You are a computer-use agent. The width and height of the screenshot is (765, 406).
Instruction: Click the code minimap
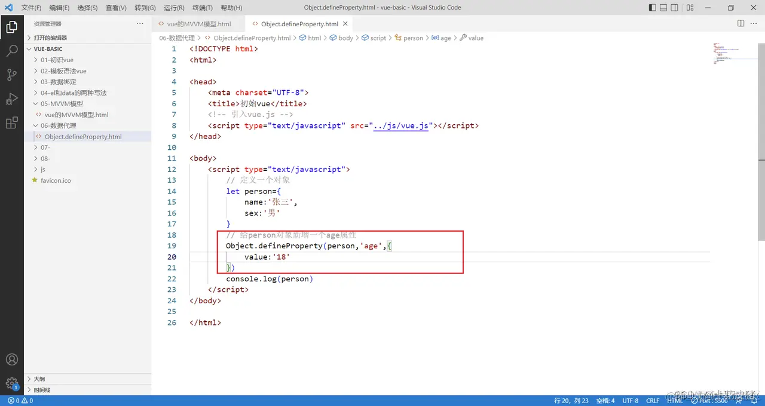pos(734,54)
